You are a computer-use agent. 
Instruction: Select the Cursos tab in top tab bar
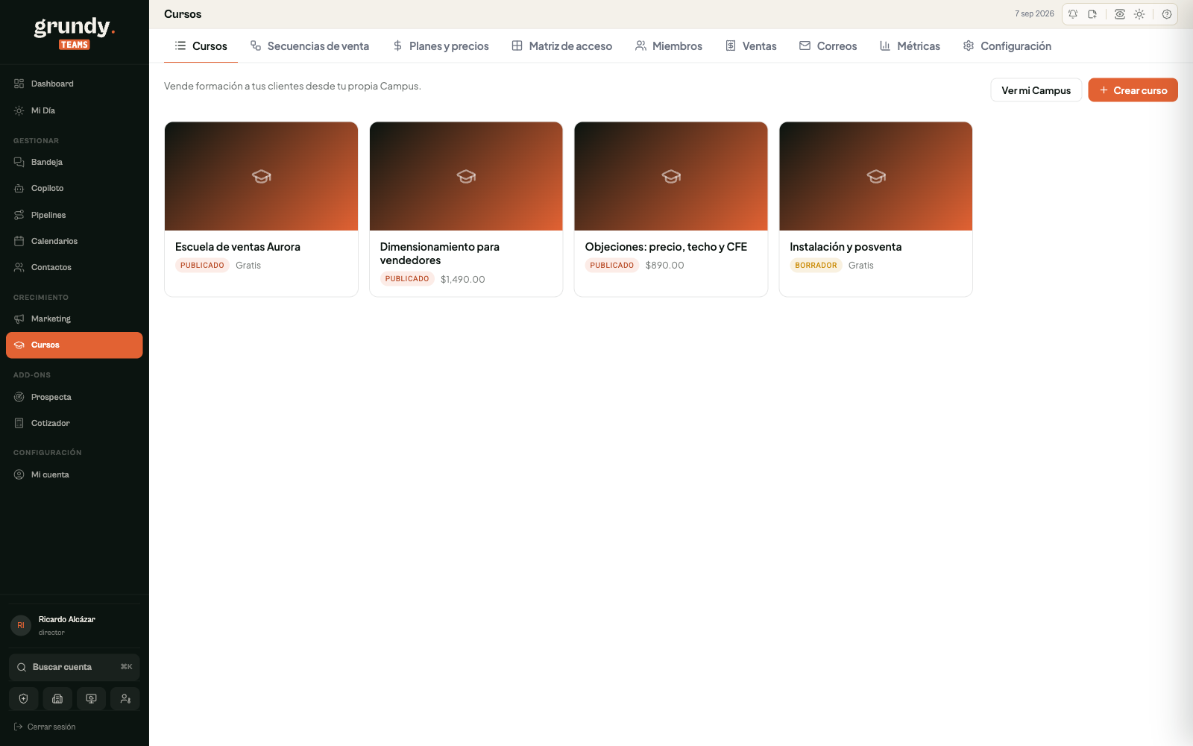pos(201,46)
